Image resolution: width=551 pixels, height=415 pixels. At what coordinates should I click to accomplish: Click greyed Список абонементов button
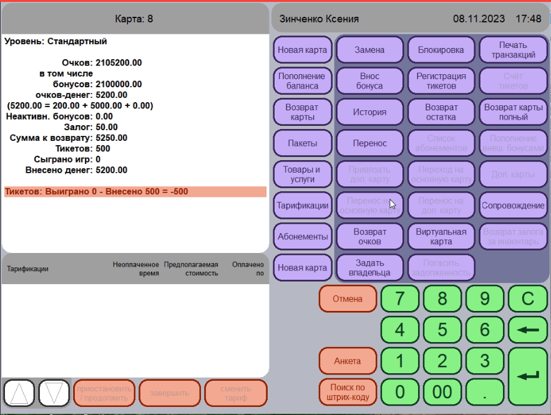pos(441,143)
